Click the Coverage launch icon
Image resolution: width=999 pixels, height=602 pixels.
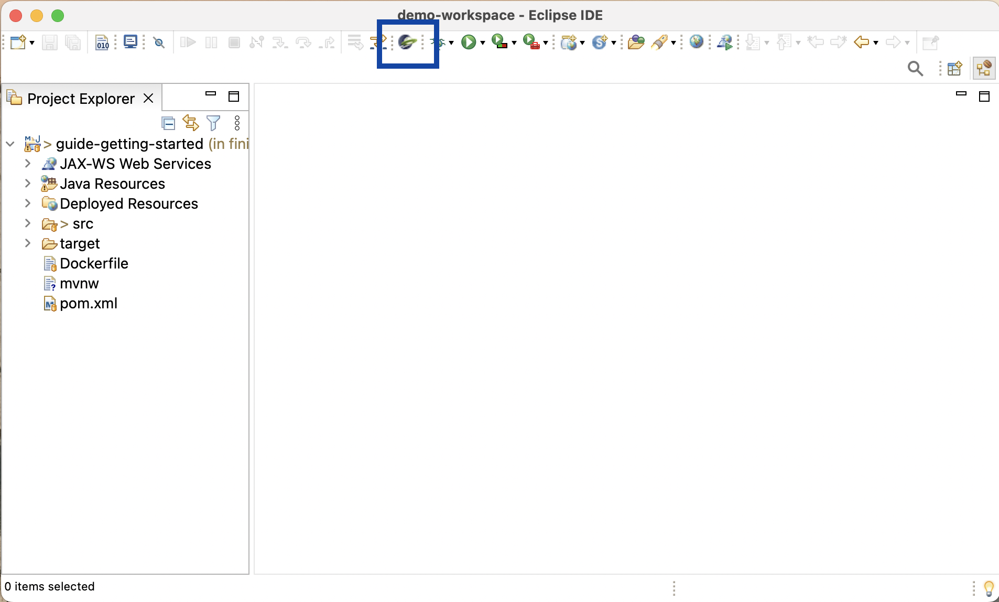coord(500,42)
